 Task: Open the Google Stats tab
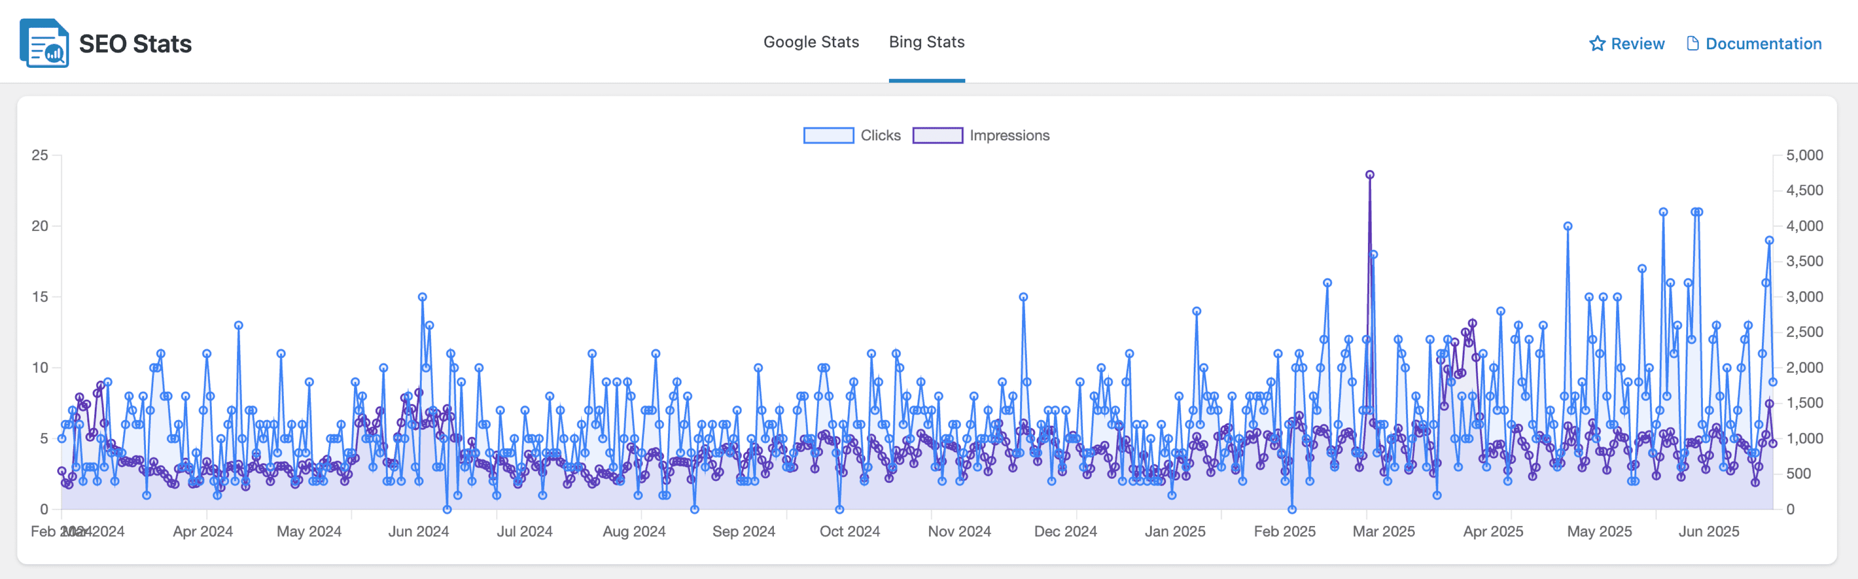811,42
